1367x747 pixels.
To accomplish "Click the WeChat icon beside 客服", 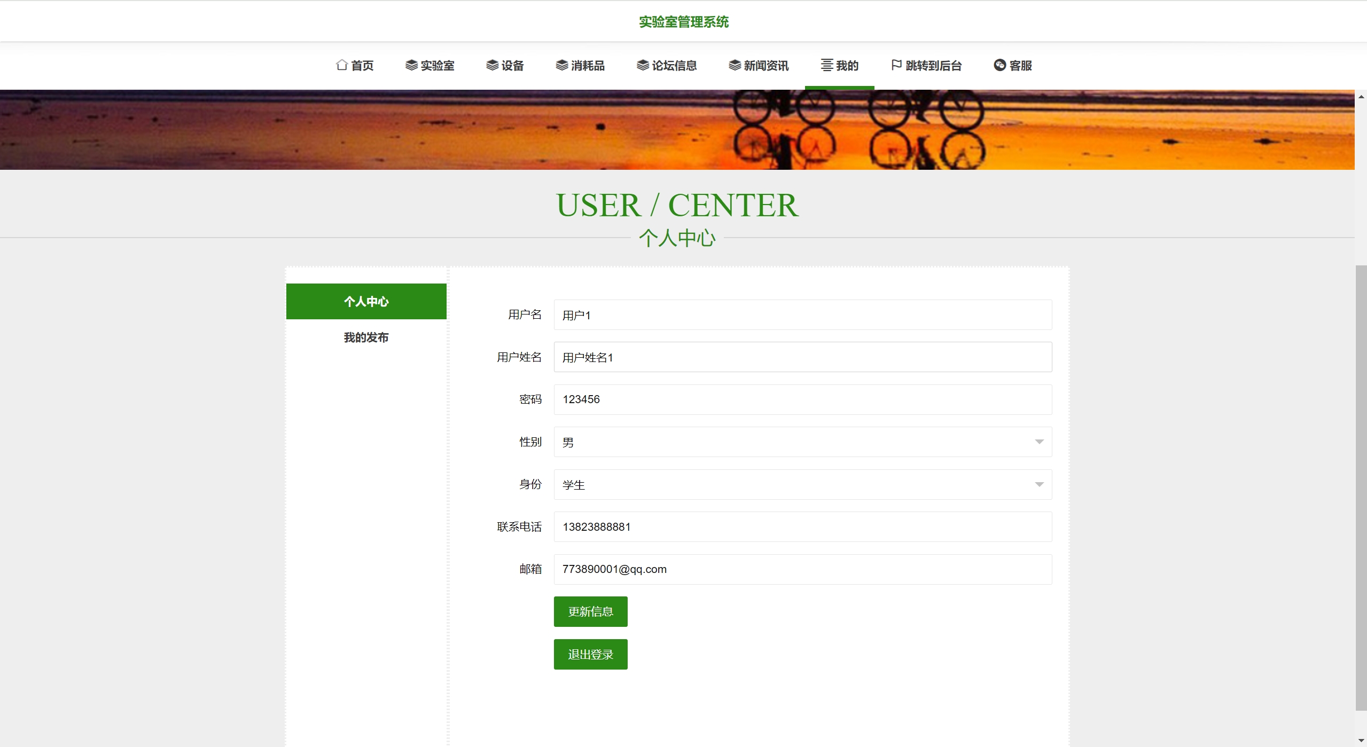I will 999,65.
